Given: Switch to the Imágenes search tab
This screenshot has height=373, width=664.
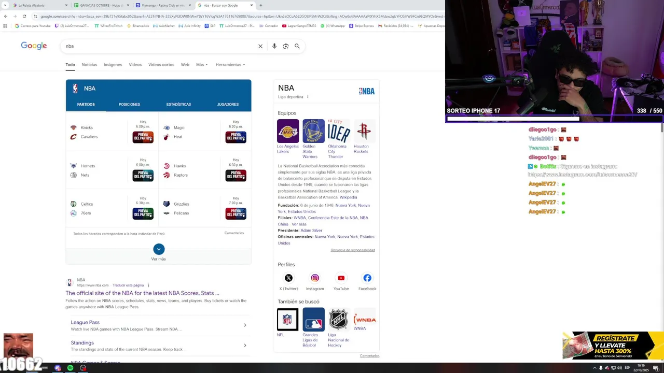Looking at the screenshot, I should 113,65.
